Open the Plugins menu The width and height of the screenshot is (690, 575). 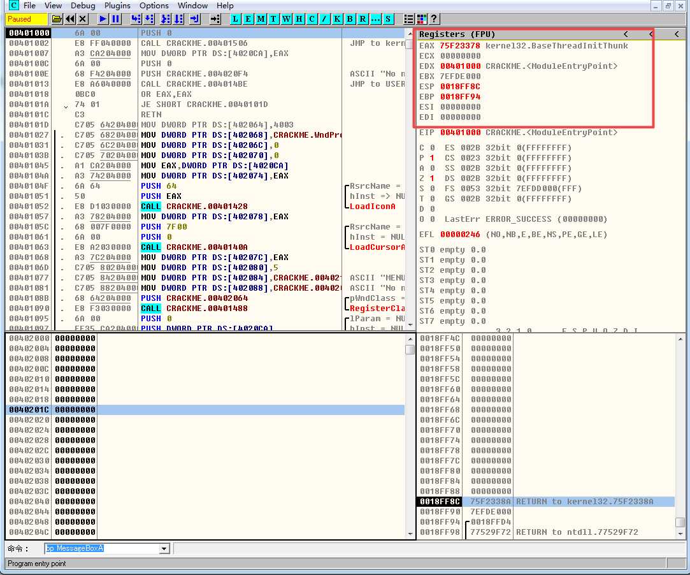tap(117, 6)
